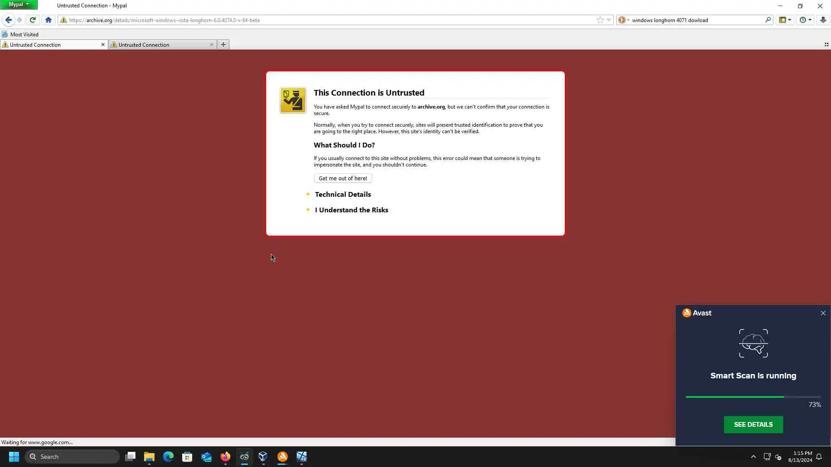Open the Mypal application menu dropdown
Screen dimensions: 831x467
pyautogui.click(x=19, y=4)
